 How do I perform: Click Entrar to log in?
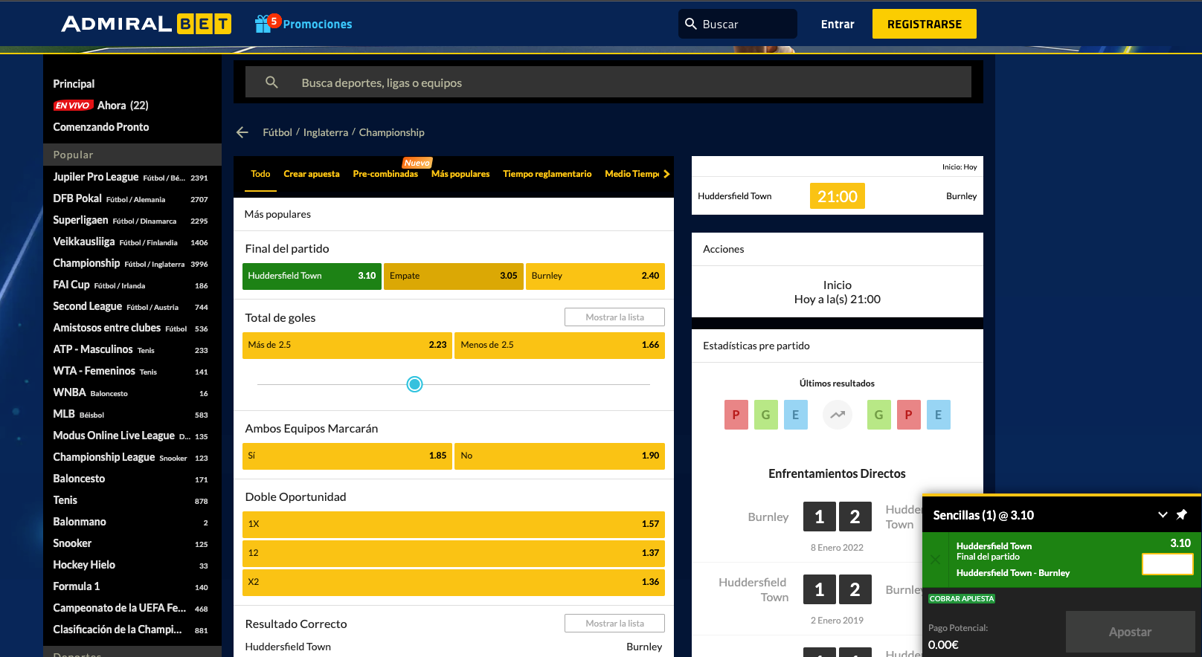(x=838, y=24)
